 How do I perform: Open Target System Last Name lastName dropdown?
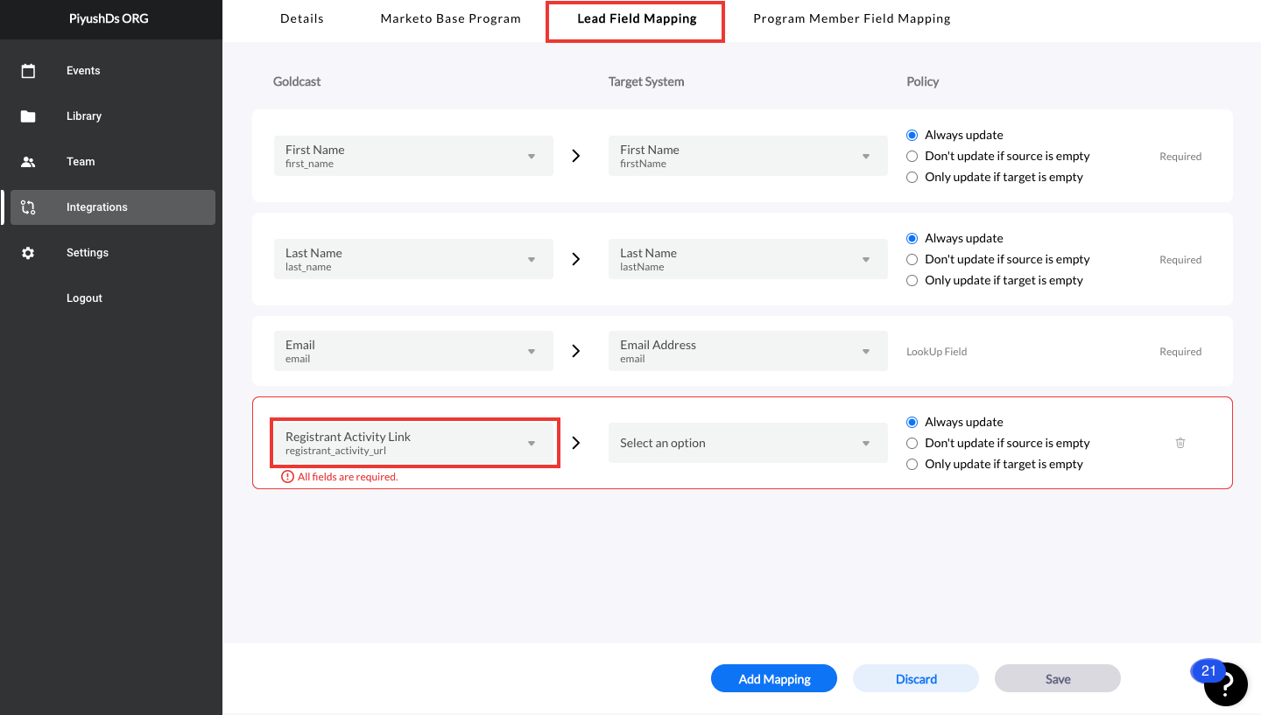[x=748, y=259]
